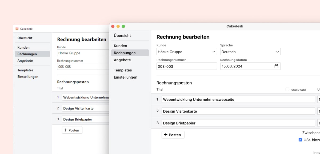Enable the Stückzahl checkbox
The image size is (320, 154).
(x=287, y=89)
